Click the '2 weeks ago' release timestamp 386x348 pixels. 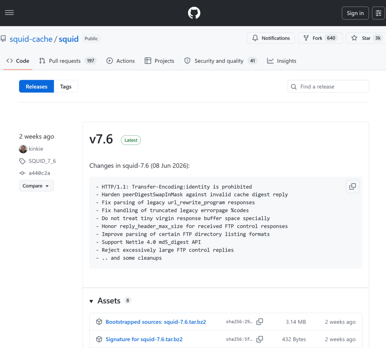coord(37,137)
